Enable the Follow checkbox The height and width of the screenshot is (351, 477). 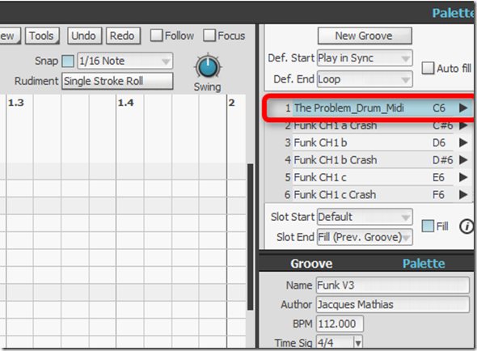point(156,36)
